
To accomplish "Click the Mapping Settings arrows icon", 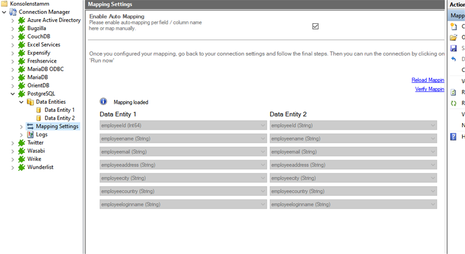I will pos(30,126).
